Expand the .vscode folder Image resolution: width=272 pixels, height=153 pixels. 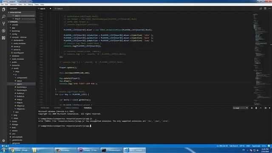click(15, 25)
